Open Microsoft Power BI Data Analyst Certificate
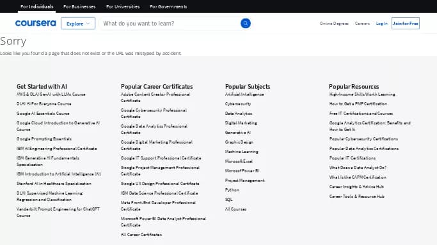The image size is (437, 245). (x=163, y=222)
